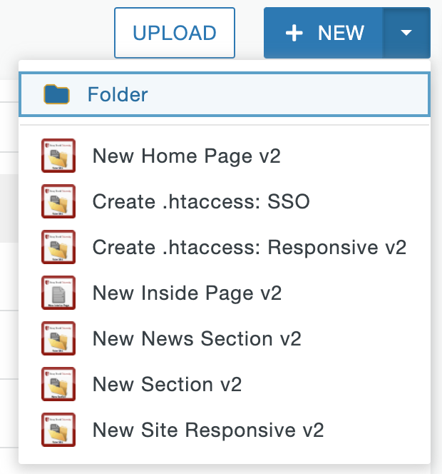Screen dimensions: 442x474
Task: Choose New Inside Page v2 entry
Action: point(187,293)
